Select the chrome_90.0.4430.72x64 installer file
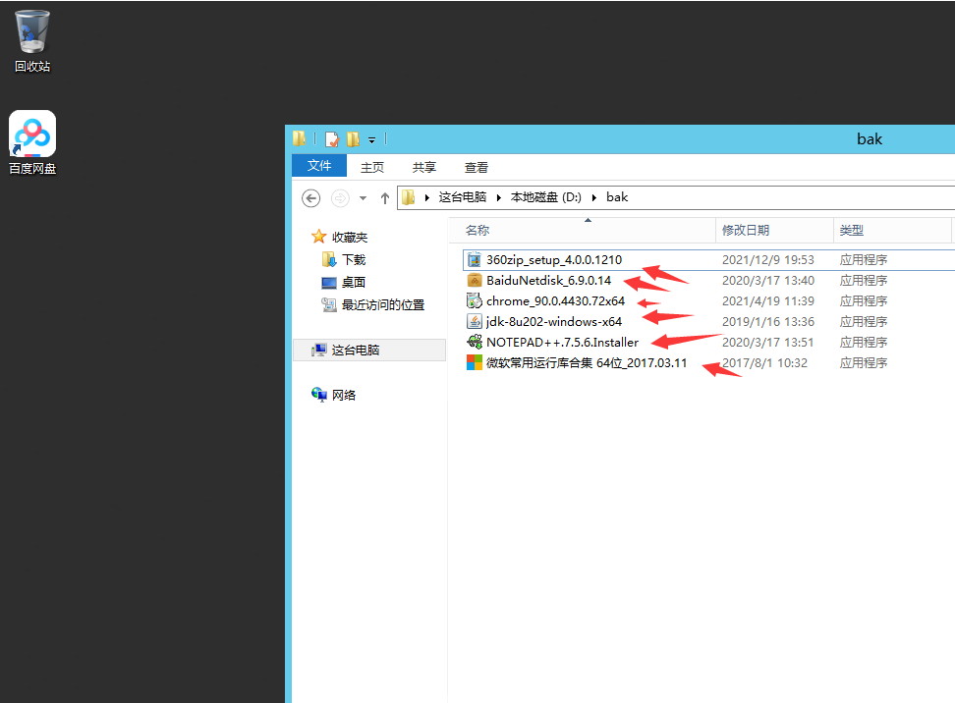The width and height of the screenshot is (955, 703). (x=554, y=301)
